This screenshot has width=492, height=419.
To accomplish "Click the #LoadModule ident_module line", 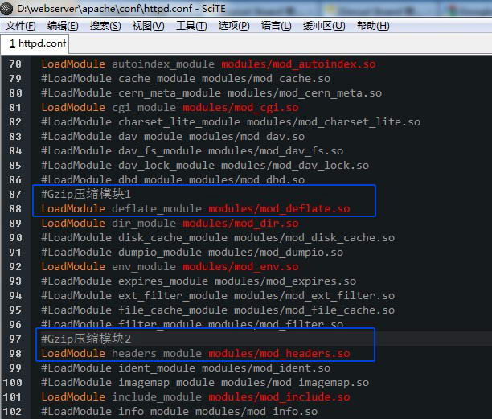I will [x=186, y=368].
